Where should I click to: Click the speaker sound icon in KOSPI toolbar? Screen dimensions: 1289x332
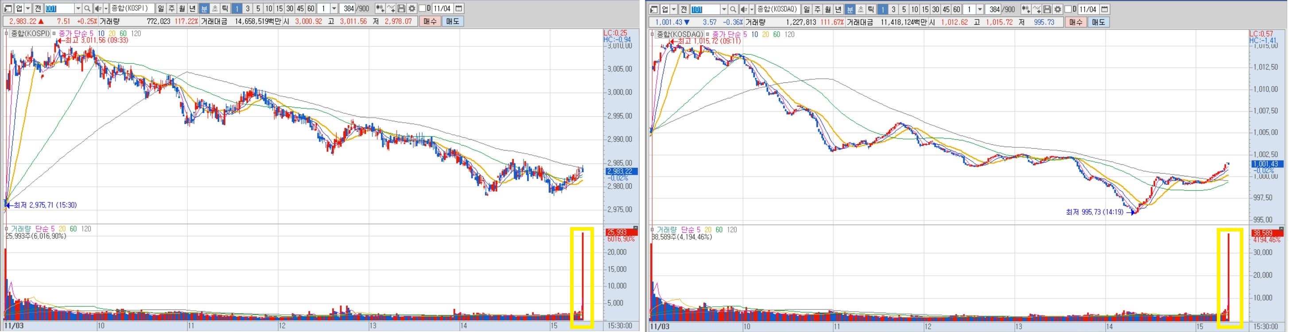(x=99, y=8)
